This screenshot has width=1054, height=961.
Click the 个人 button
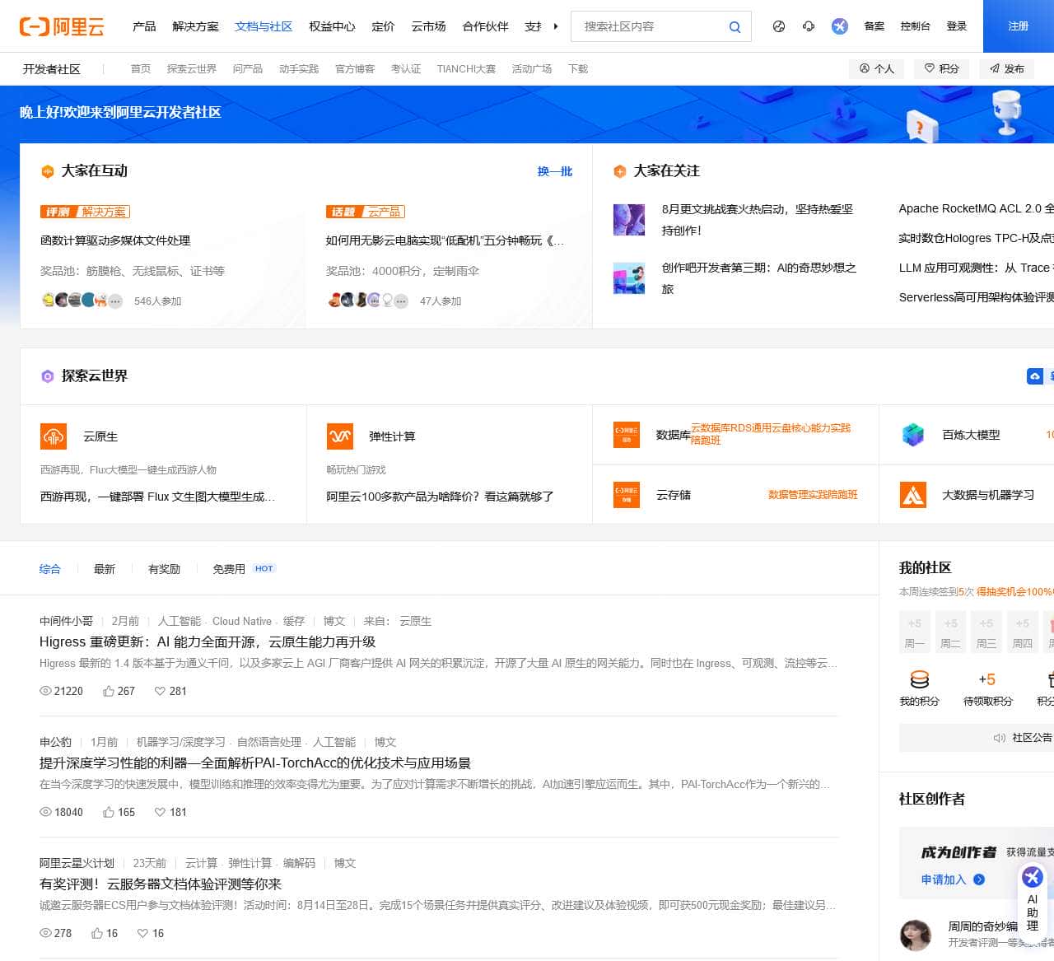coord(877,69)
